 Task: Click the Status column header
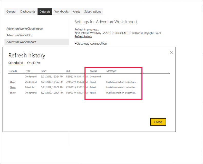point(93,71)
